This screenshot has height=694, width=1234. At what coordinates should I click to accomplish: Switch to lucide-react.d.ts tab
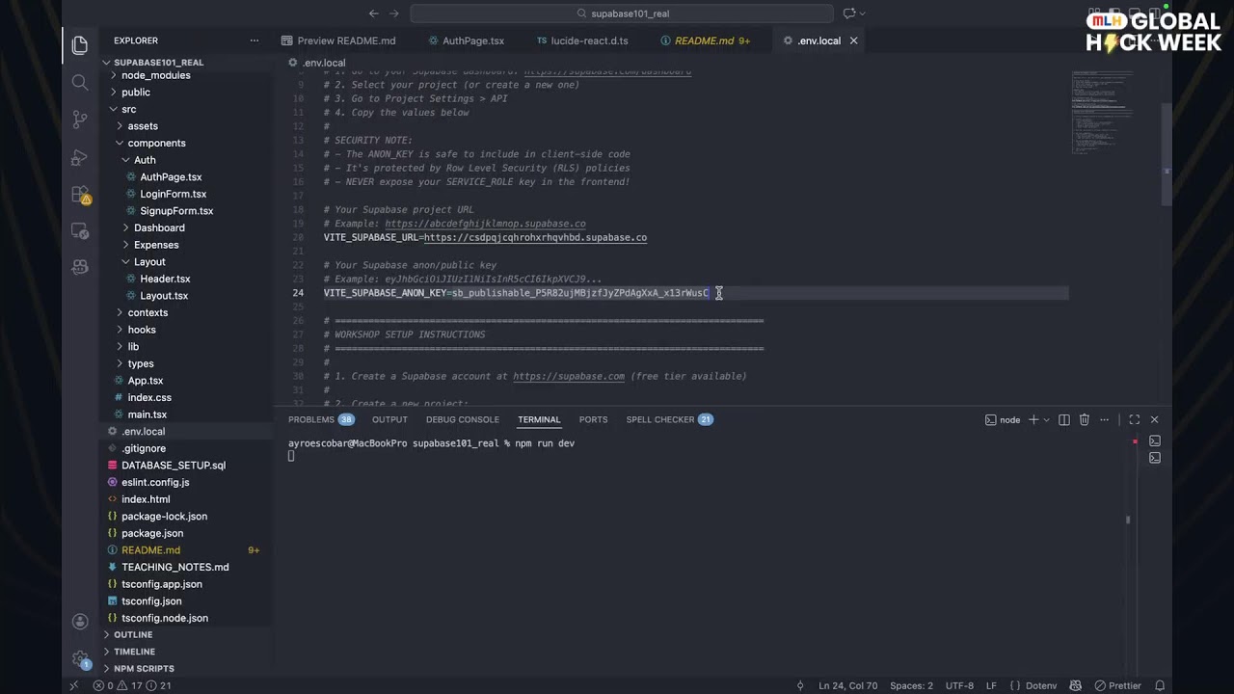(582, 40)
